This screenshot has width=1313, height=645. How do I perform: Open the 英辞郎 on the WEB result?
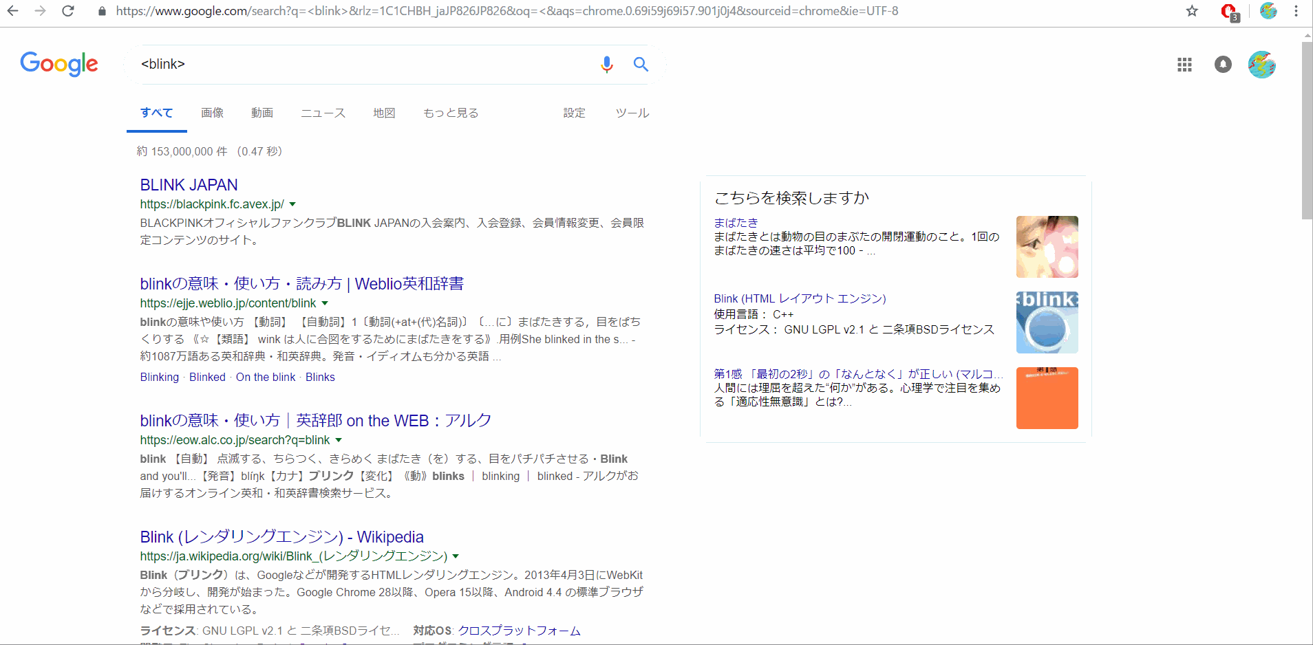[x=316, y=421]
